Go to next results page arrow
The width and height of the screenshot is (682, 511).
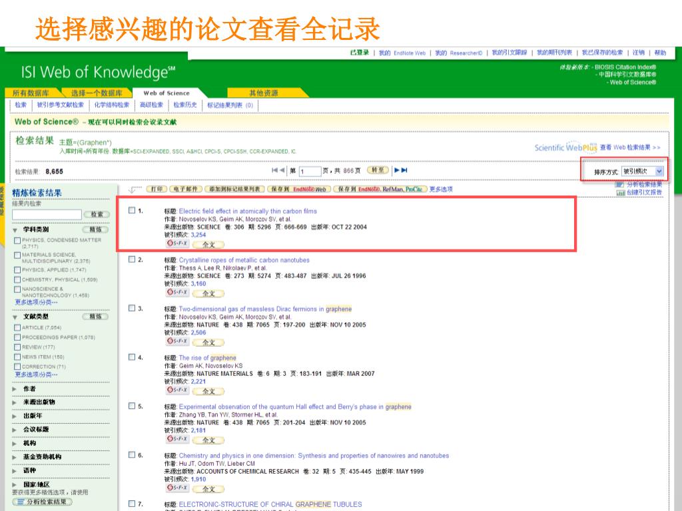point(397,170)
